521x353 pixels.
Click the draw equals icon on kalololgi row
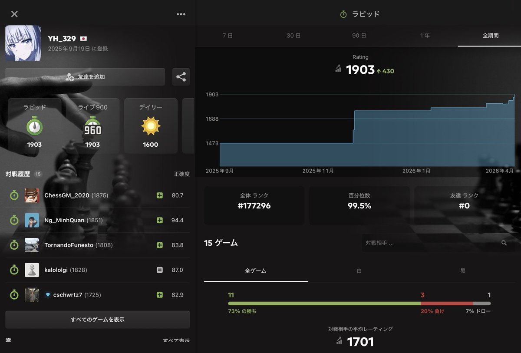[159, 270]
